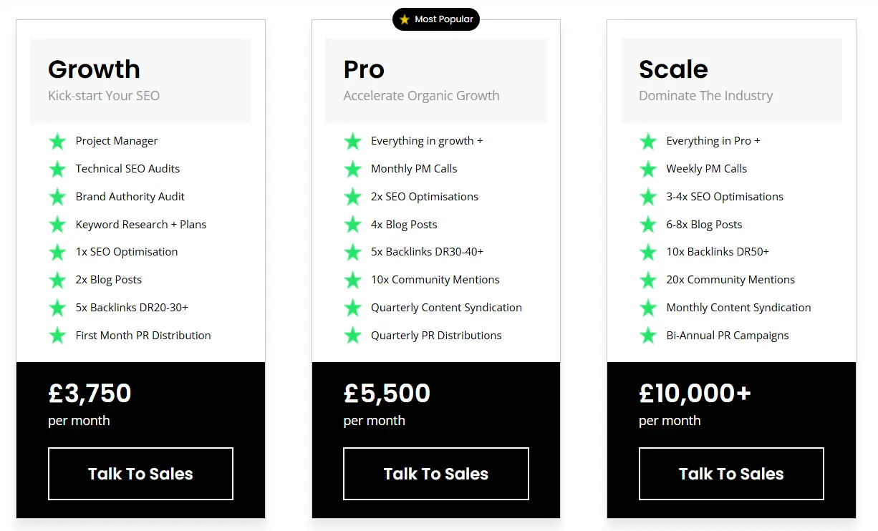Viewport: 878px width, 531px height.
Task: Click the star beside First Month PR Distribution
Action: 57,335
